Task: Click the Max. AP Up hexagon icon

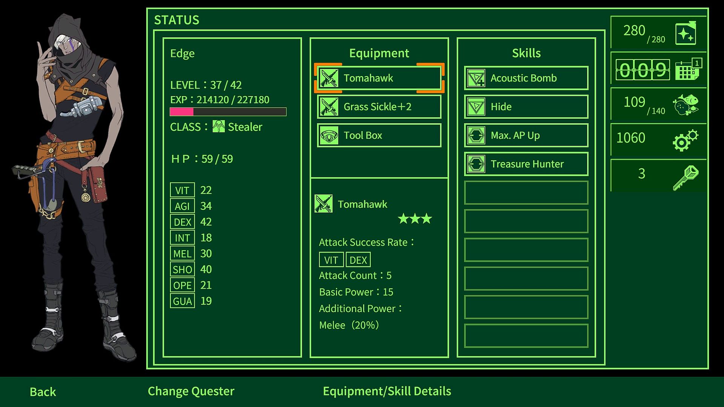Action: (x=476, y=136)
